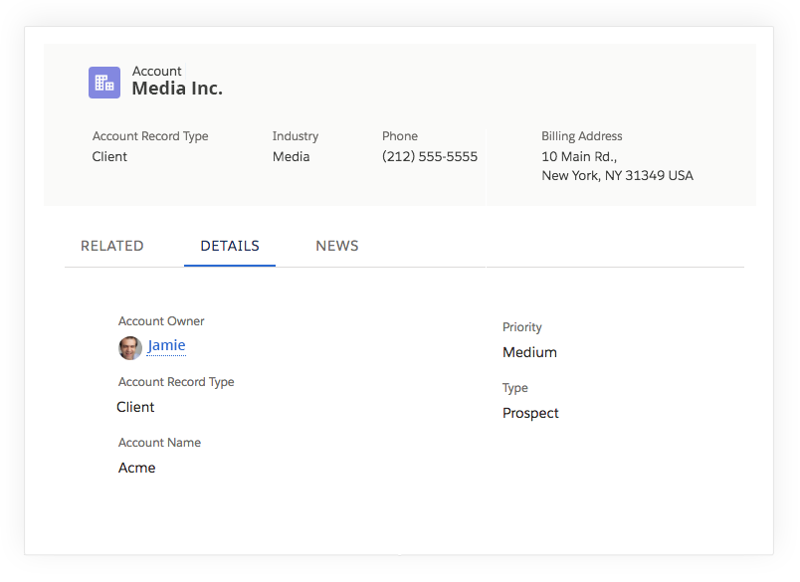This screenshot has width=800, height=582.
Task: Click the Type value Prospect
Action: (530, 413)
